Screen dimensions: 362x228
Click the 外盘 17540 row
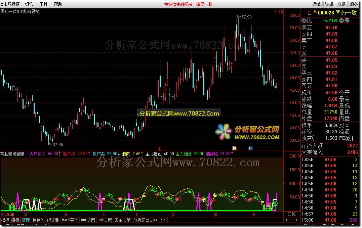(x=319, y=118)
